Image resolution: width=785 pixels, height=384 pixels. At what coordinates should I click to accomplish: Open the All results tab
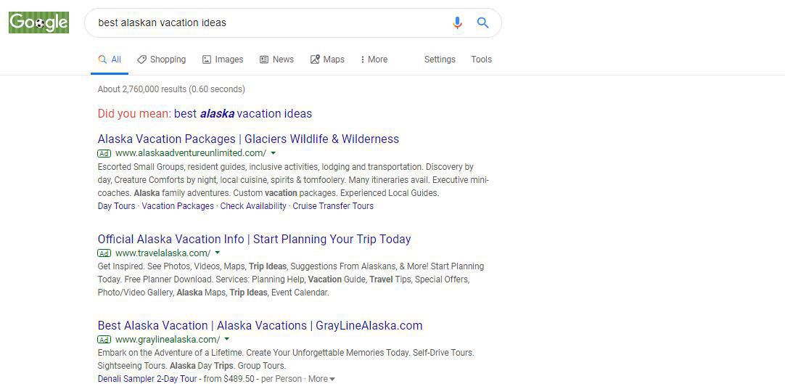coord(110,59)
